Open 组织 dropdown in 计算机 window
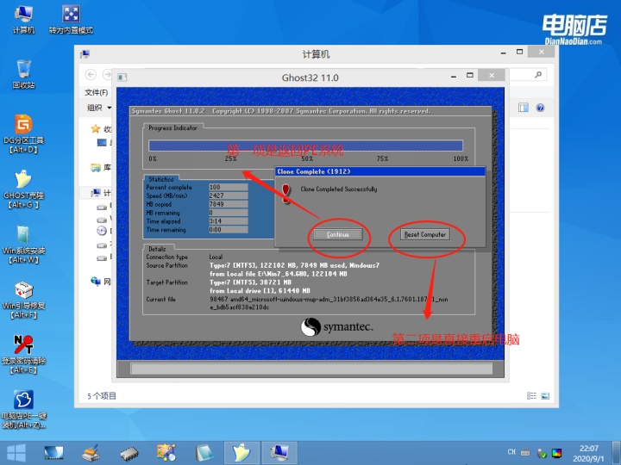The width and height of the screenshot is (621, 465). coord(99,108)
